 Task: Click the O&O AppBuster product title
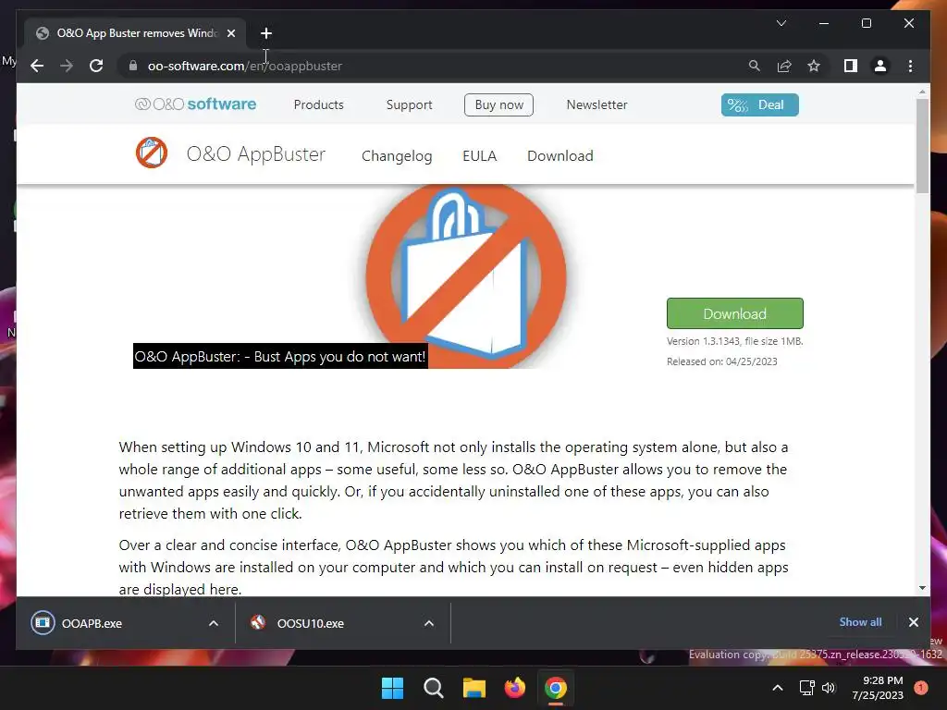(255, 154)
